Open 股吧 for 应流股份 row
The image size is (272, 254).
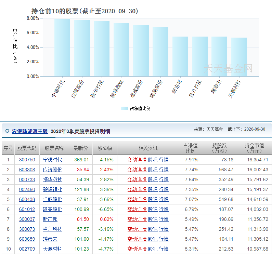[x=153, y=170]
